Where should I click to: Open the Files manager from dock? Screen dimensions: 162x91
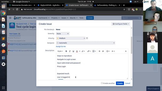pos(3,7)
